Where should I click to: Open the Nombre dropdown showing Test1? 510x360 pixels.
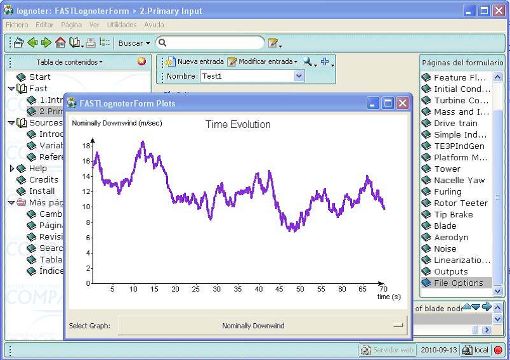[299, 76]
